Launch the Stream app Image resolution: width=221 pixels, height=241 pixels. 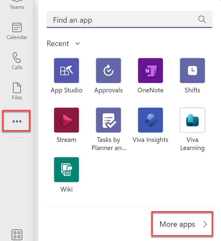click(66, 125)
